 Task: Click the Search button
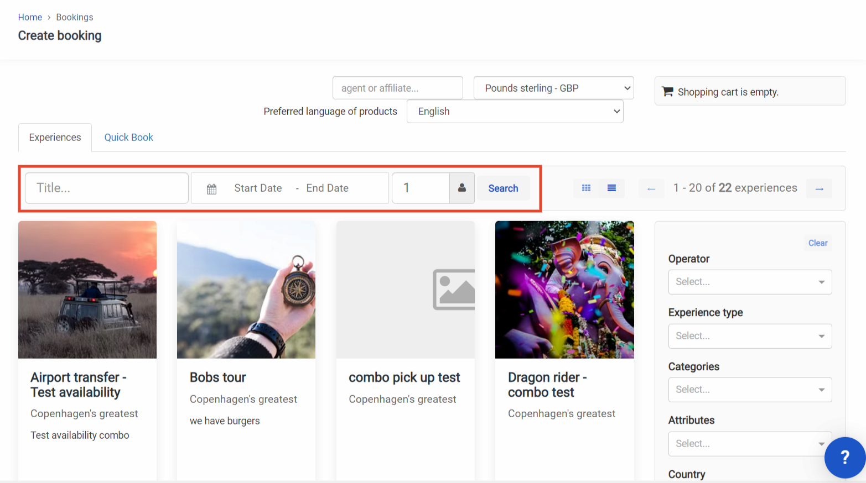click(503, 188)
